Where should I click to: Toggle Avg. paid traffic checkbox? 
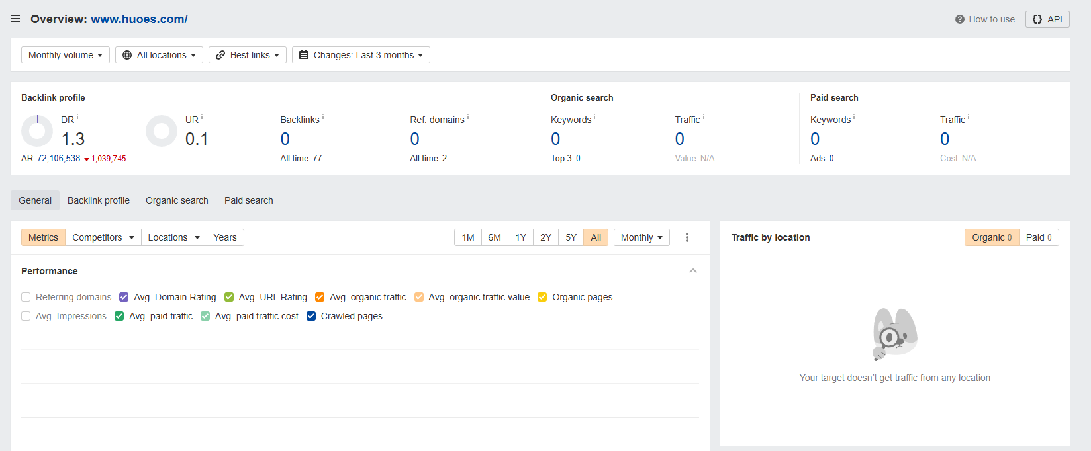[x=119, y=316]
